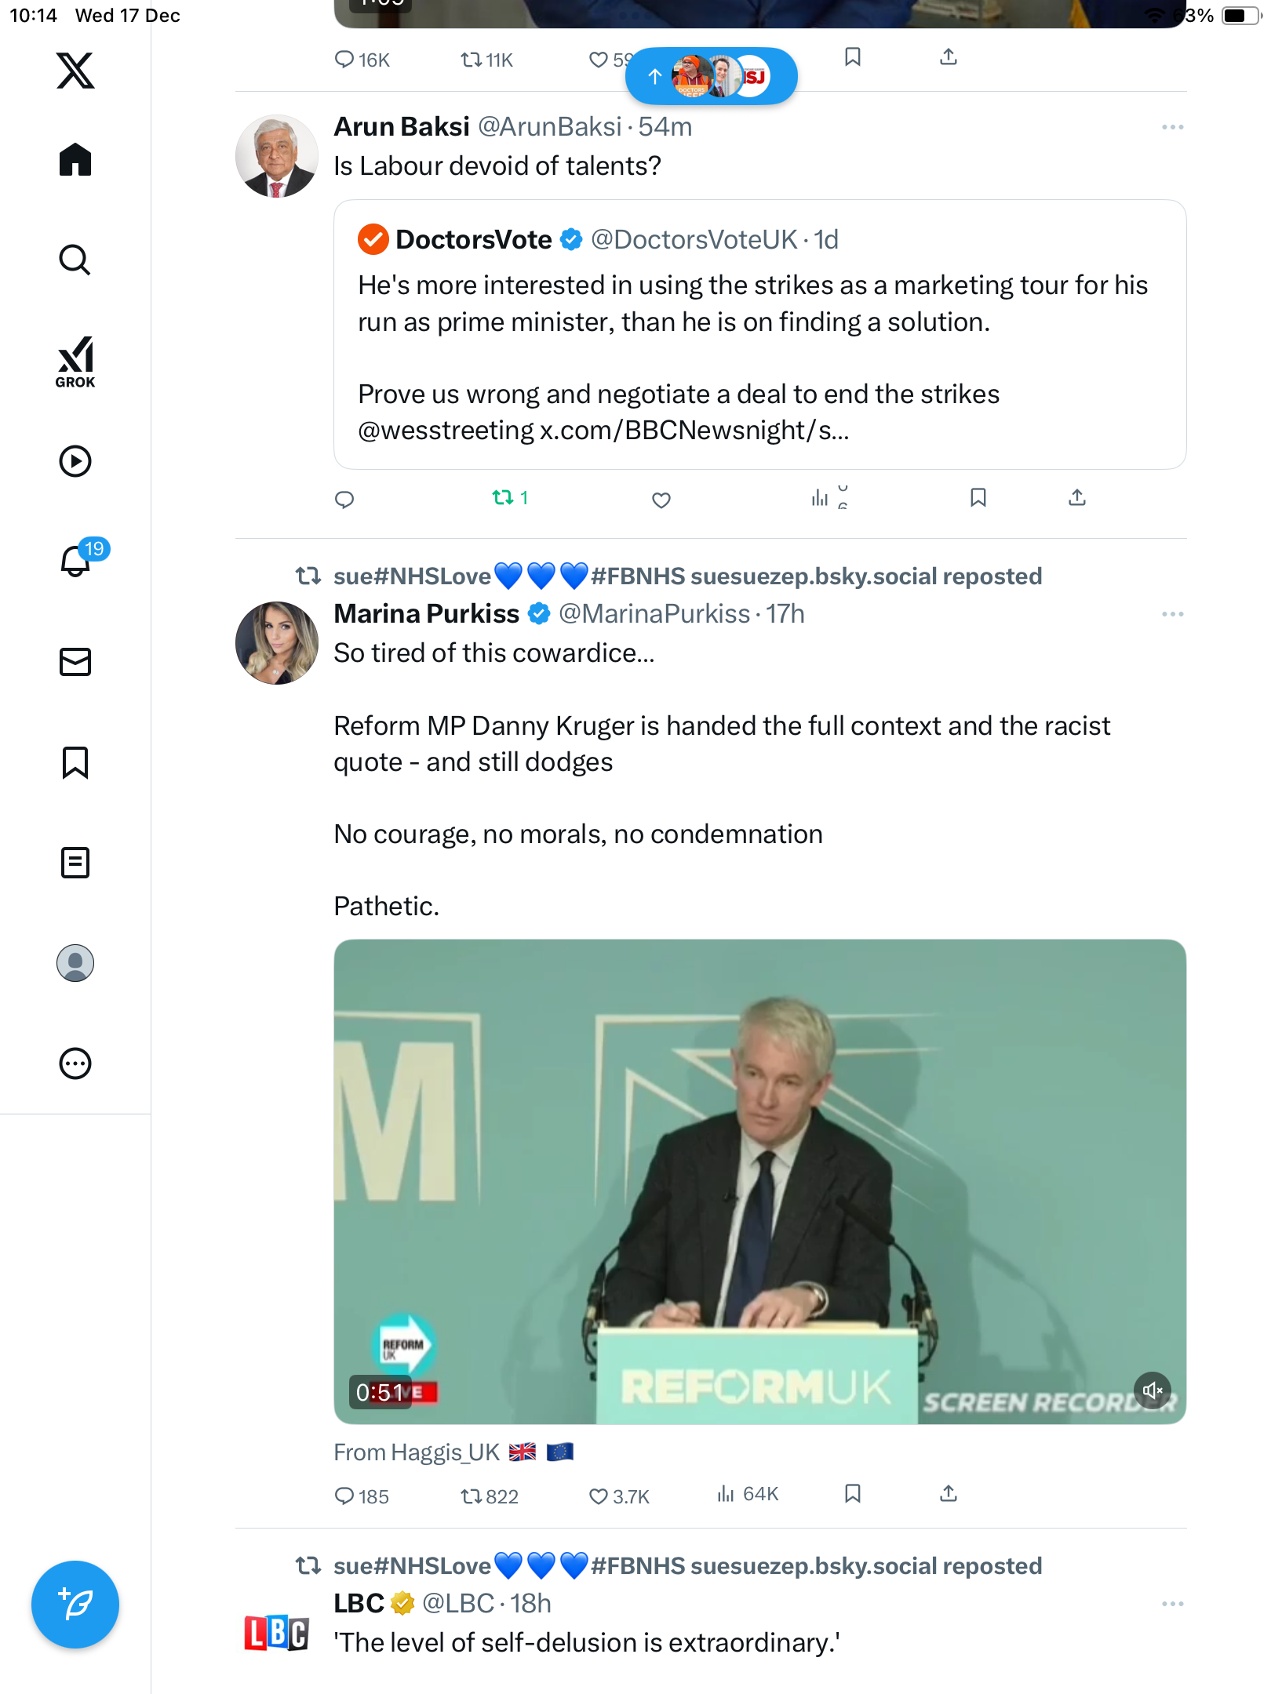This screenshot has height=1694, width=1271.
Task: Open the Search page from sidebar
Action: (75, 260)
